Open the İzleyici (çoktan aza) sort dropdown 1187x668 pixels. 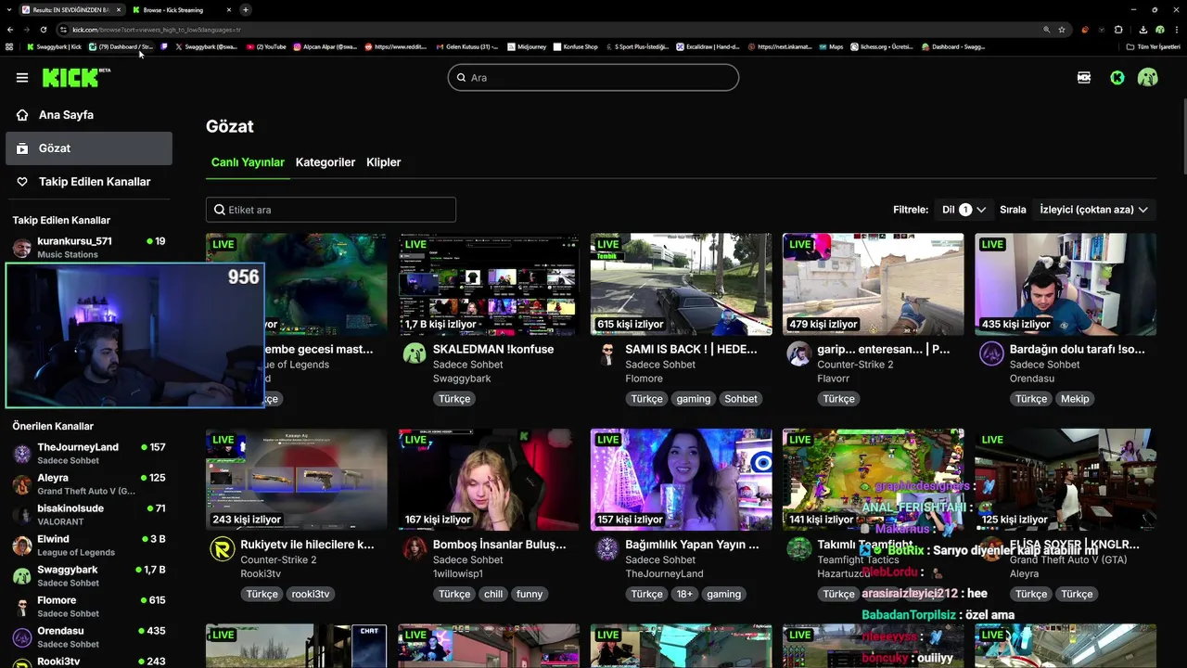coord(1094,210)
